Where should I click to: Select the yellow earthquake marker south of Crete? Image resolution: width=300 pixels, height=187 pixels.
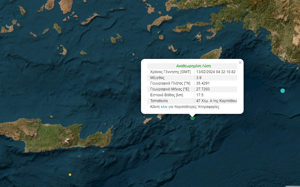(x=70, y=175)
